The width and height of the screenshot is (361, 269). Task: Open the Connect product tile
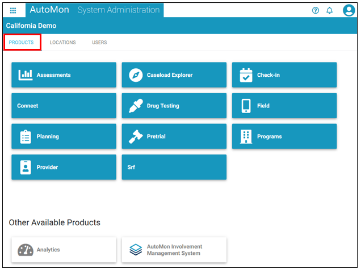coord(64,106)
